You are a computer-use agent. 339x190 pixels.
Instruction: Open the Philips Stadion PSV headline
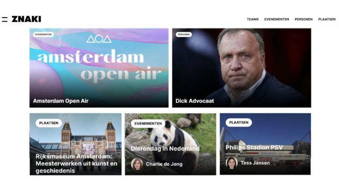pyautogui.click(x=254, y=147)
